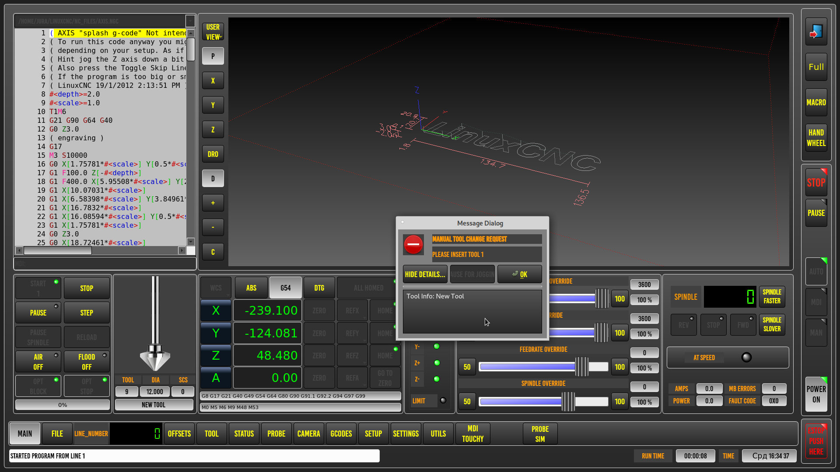Click the D dimensions view button
Image resolution: width=840 pixels, height=472 pixels.
213,179
